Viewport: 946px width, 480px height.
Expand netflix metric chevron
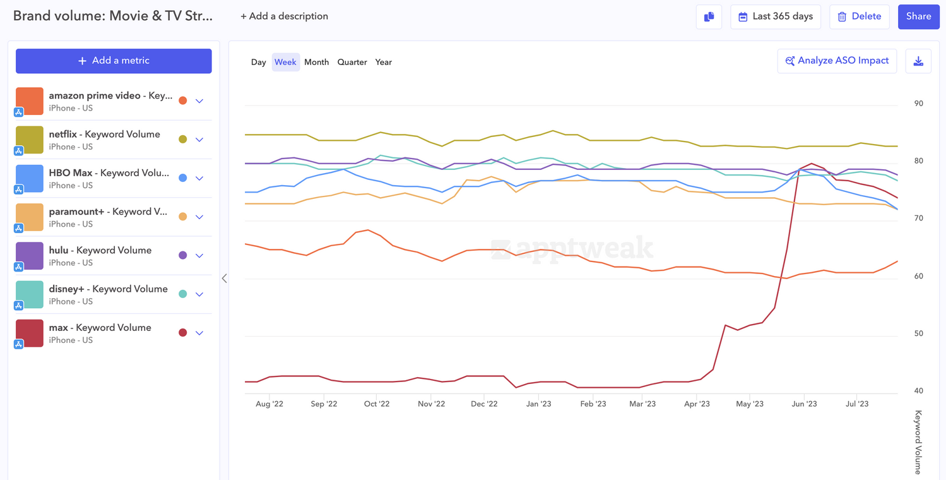pyautogui.click(x=199, y=140)
